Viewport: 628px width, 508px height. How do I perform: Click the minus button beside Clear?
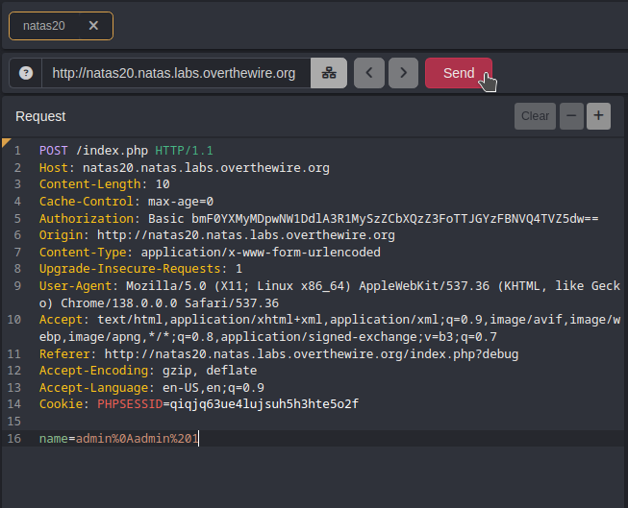click(x=571, y=116)
